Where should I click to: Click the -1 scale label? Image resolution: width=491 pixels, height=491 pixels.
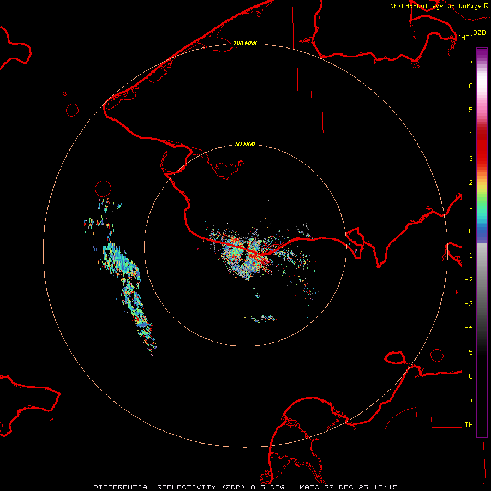point(469,255)
